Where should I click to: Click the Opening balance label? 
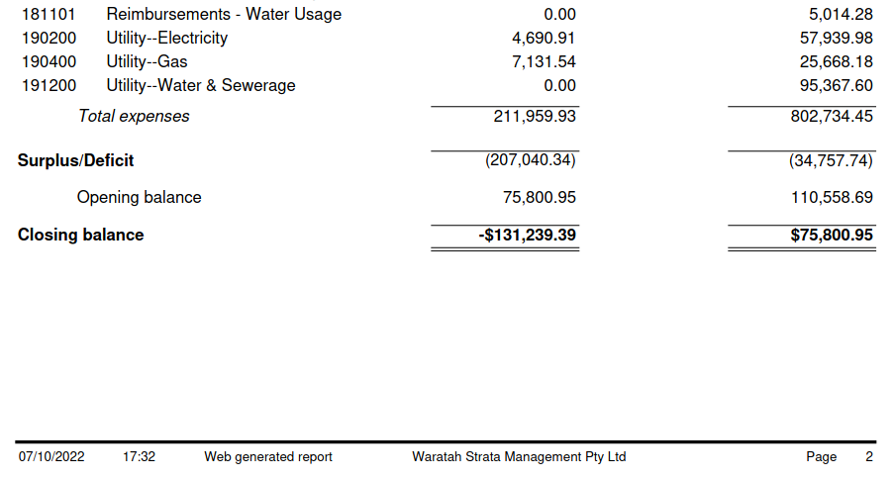click(x=139, y=197)
